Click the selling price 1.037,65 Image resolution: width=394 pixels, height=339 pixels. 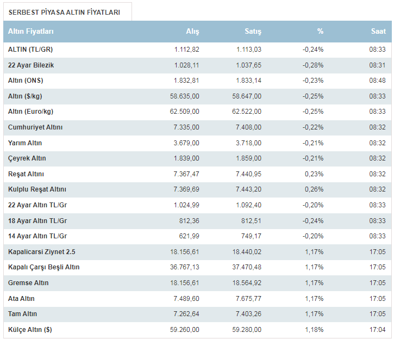248,65
